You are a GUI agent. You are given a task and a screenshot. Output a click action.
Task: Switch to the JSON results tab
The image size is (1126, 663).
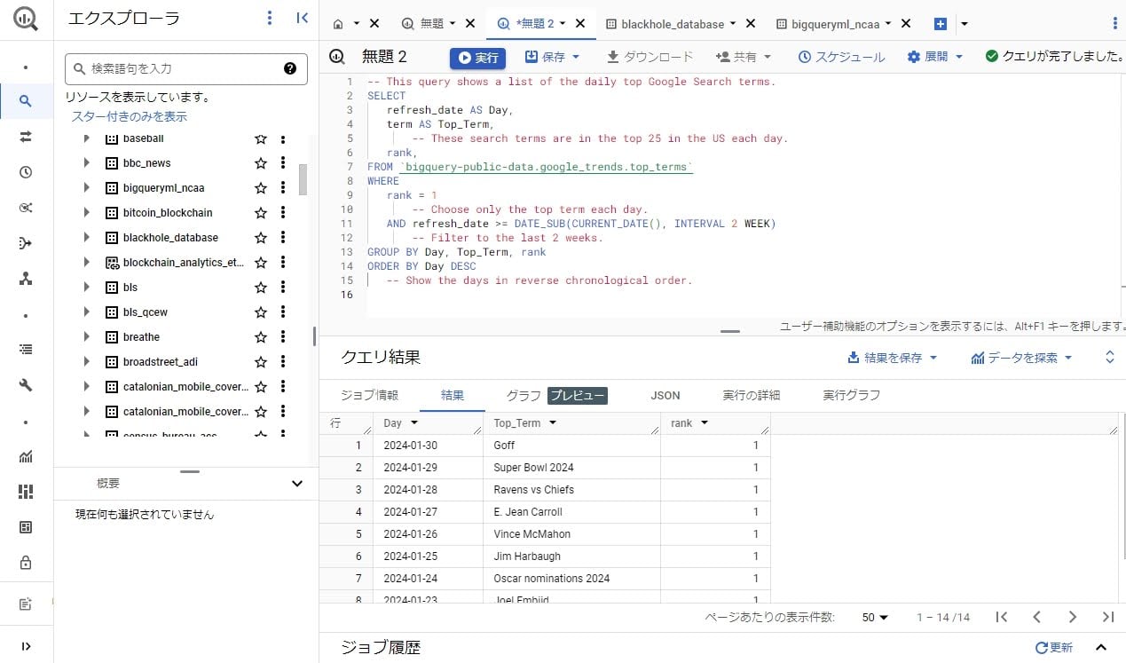tap(665, 395)
